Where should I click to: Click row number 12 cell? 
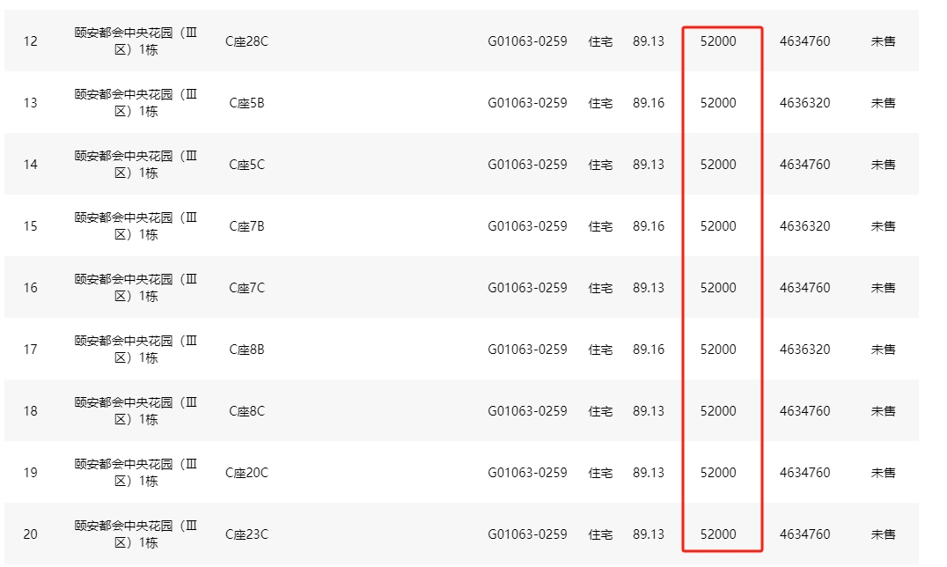click(x=31, y=41)
